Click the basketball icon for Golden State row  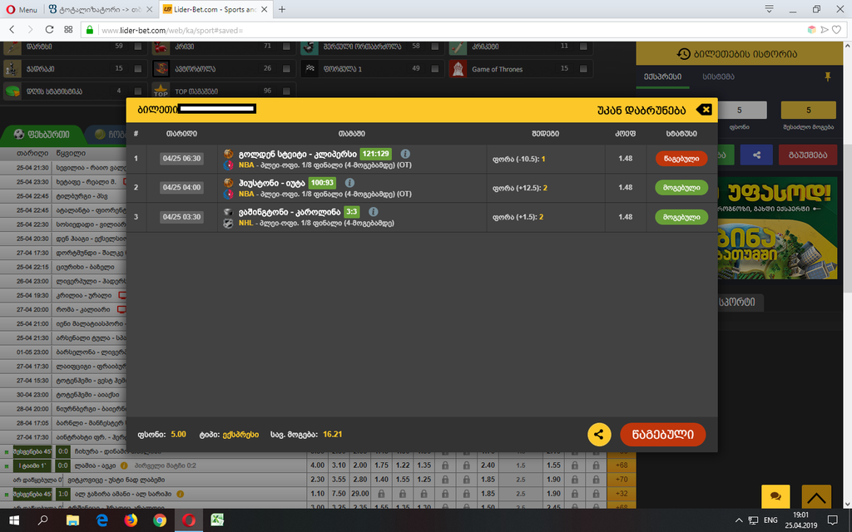pos(228,154)
